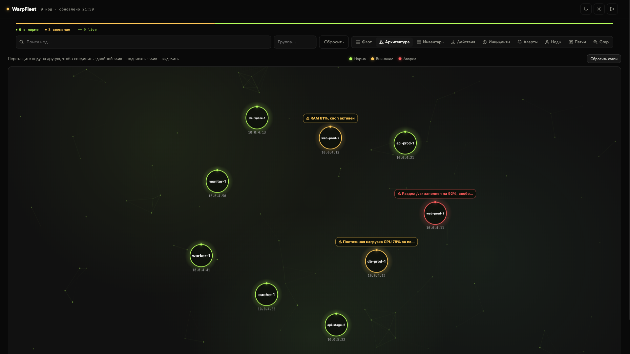630x354 pixels.
Task: Switch to Инвентарь tab
Action: click(430, 42)
